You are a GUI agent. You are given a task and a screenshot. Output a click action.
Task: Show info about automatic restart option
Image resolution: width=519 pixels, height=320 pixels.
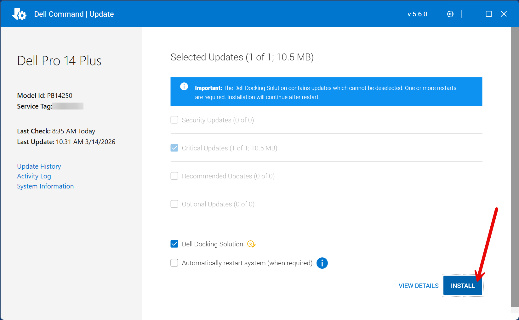[x=322, y=263]
